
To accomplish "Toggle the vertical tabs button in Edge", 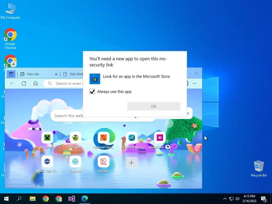I will click(11, 74).
